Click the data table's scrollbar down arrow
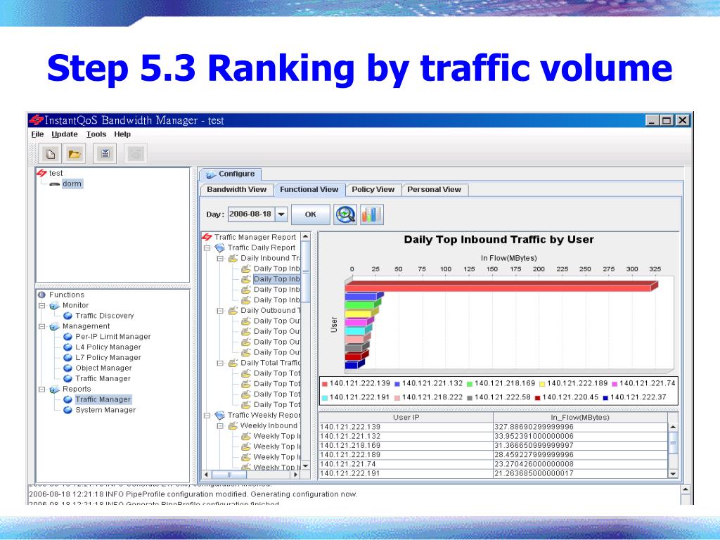Screen dimensions: 720x540 click(673, 474)
